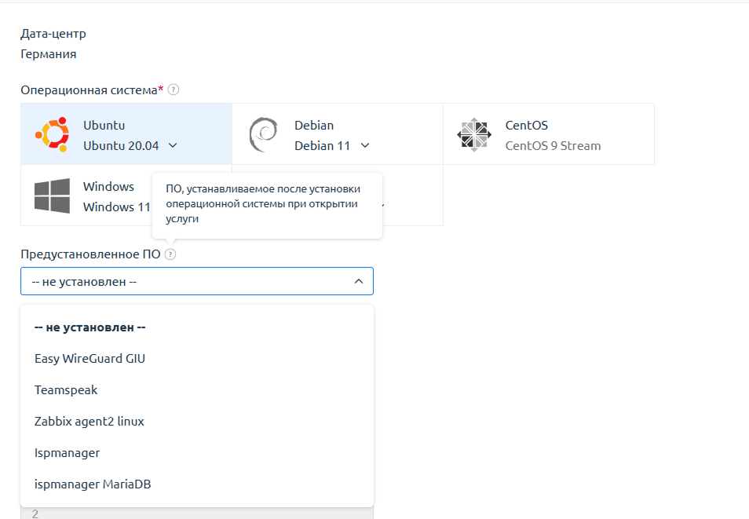Click the Ubuntu logo icon
Screen dimensions: 749x519
click(52, 135)
